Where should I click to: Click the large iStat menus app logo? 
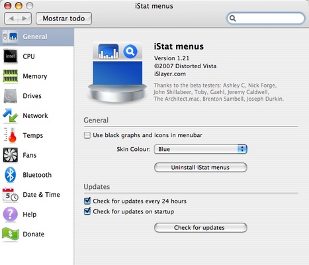(117, 72)
